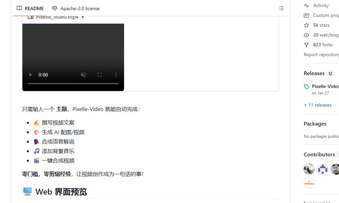
Task: Unmute the embedded video
Action: pyautogui.click(x=83, y=75)
